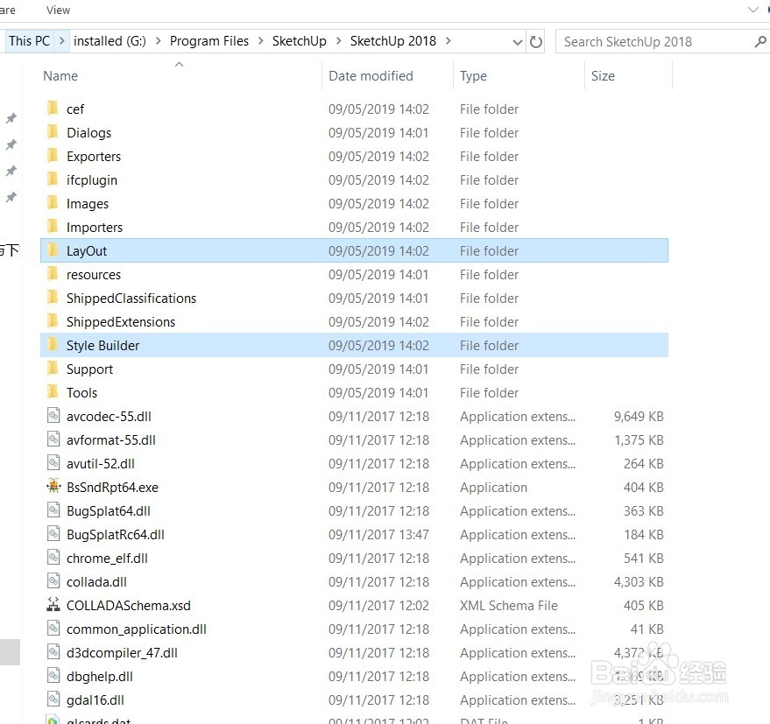Click the Importers folder icon
The image size is (770, 724).
(x=53, y=226)
